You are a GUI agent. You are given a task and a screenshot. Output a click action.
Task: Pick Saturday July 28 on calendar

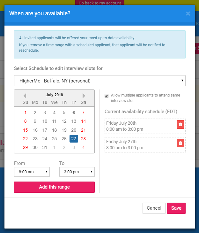83,139
